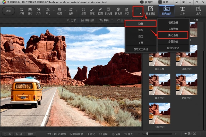Click the 浏览 (Browse) button
This screenshot has width=206, height=137.
click(8, 11)
